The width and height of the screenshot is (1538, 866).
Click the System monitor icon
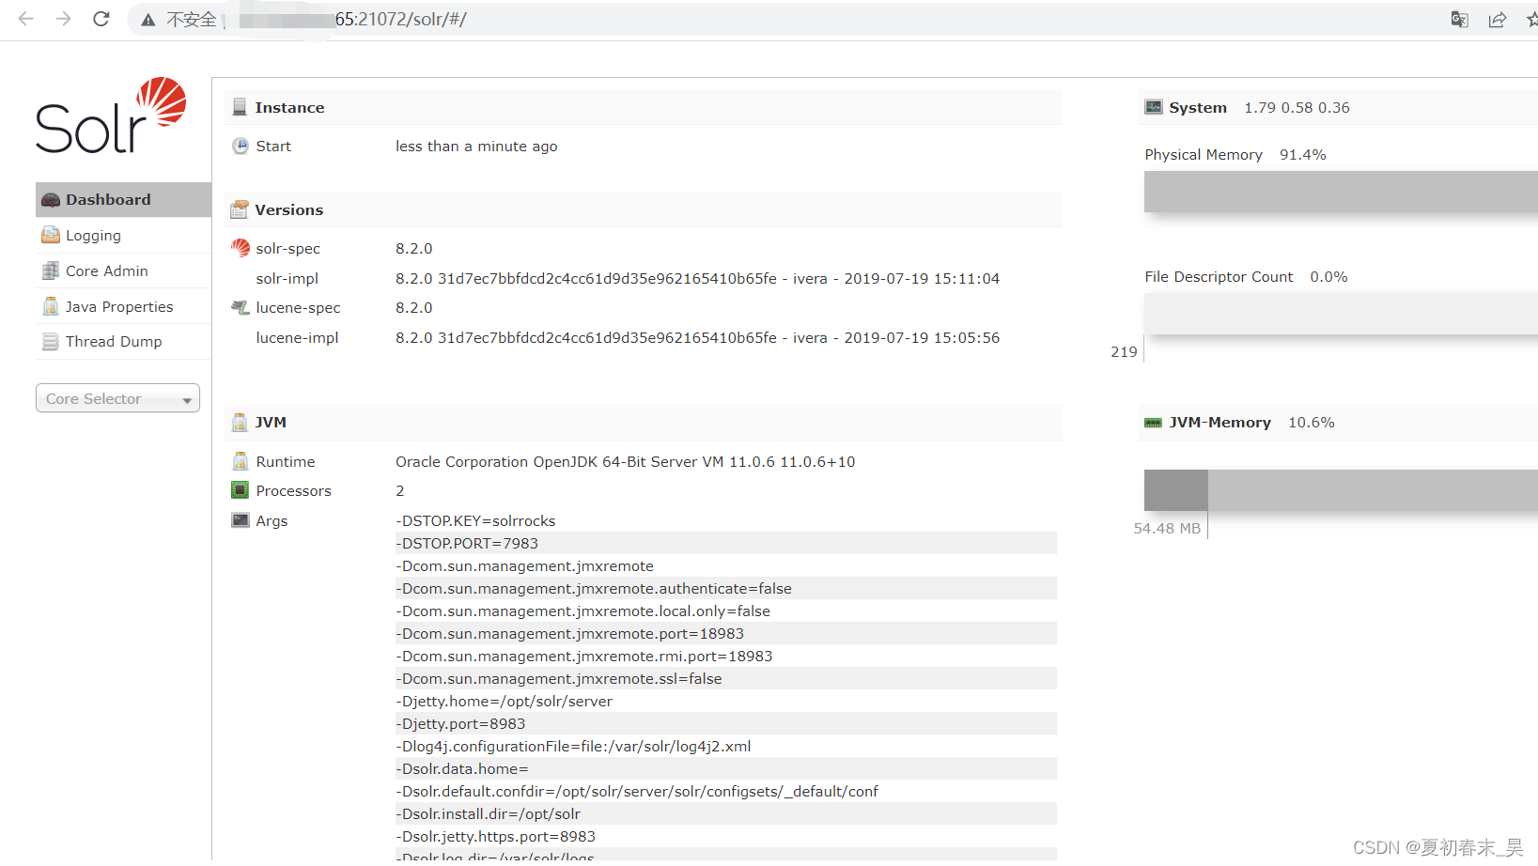tap(1154, 107)
